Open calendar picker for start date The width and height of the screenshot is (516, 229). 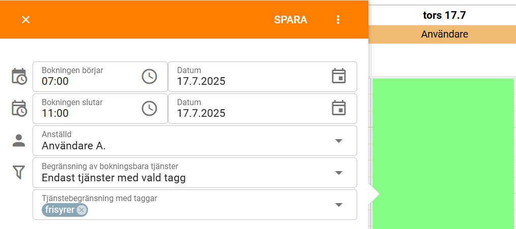tap(338, 76)
